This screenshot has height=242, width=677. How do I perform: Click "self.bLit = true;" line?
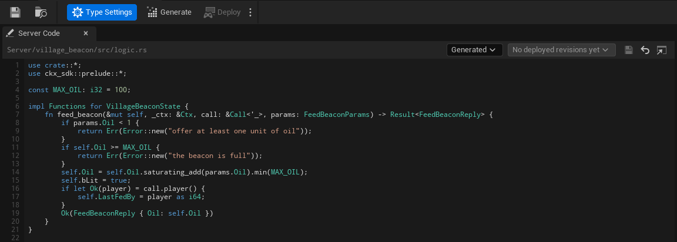point(95,180)
